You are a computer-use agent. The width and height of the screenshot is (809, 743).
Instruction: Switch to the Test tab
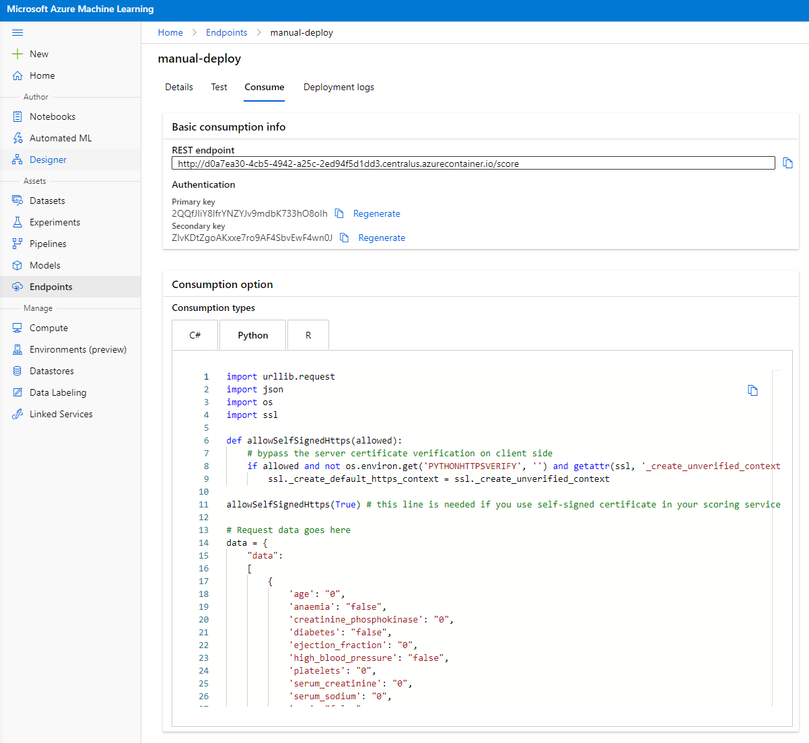(219, 87)
